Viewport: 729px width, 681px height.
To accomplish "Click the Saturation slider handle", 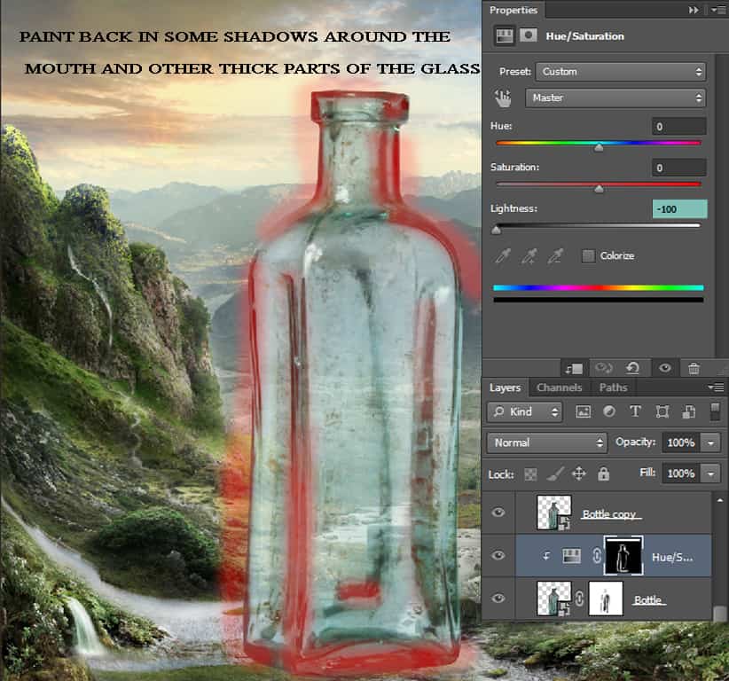I will click(x=599, y=189).
